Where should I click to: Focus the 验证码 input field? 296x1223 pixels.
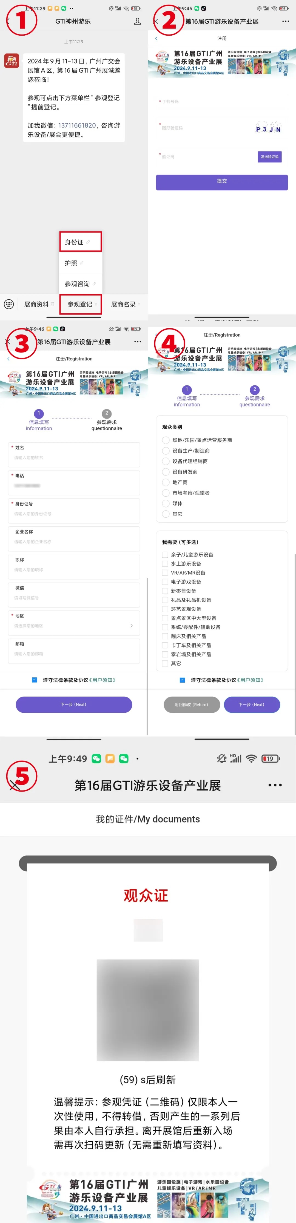[x=207, y=157]
